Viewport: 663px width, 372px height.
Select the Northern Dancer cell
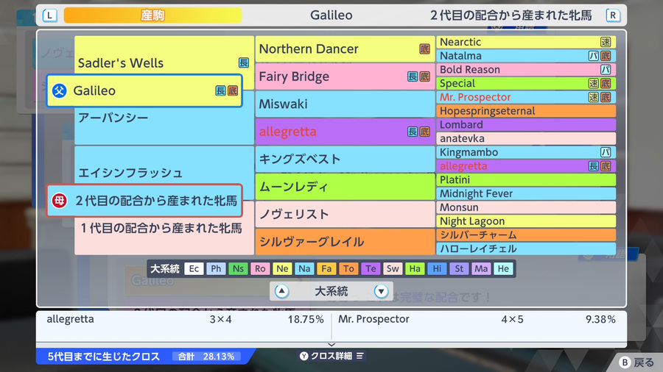point(345,49)
